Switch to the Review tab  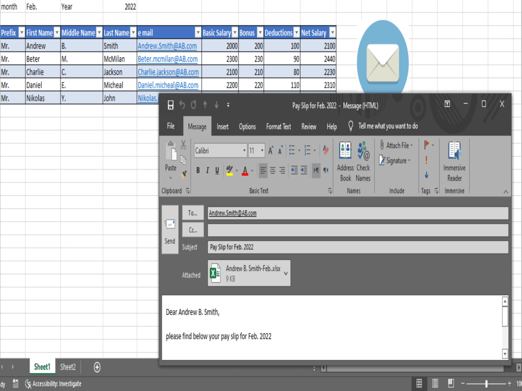(x=309, y=126)
